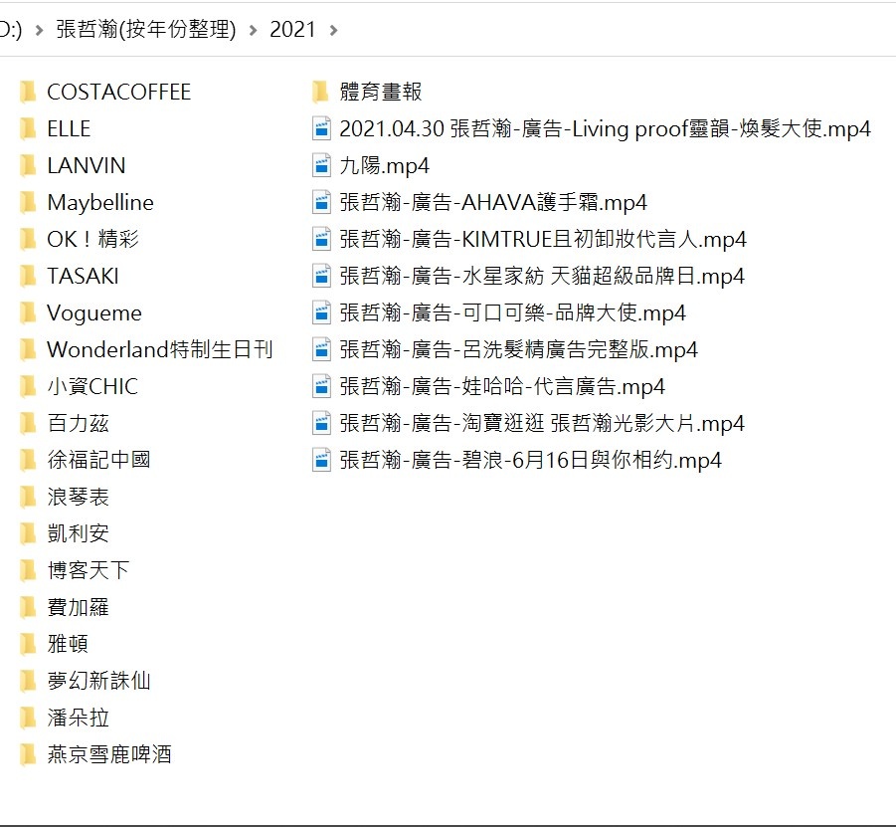Click the 淘寶逛逛 光影大片 video file icon
This screenshot has width=896, height=827.
[x=322, y=423]
